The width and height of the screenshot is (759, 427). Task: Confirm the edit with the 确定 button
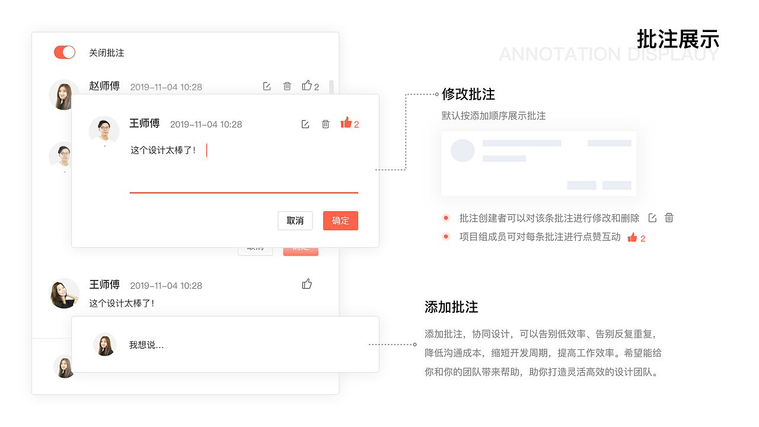tap(340, 221)
